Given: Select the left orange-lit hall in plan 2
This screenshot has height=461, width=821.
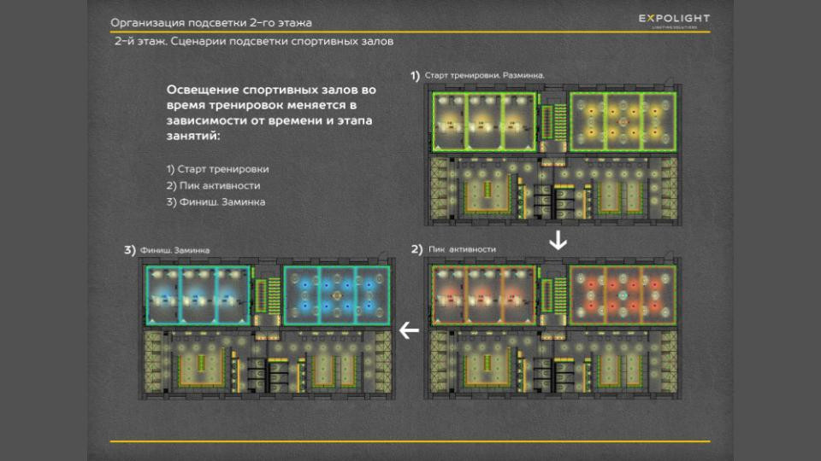Looking at the screenshot, I should (x=481, y=295).
